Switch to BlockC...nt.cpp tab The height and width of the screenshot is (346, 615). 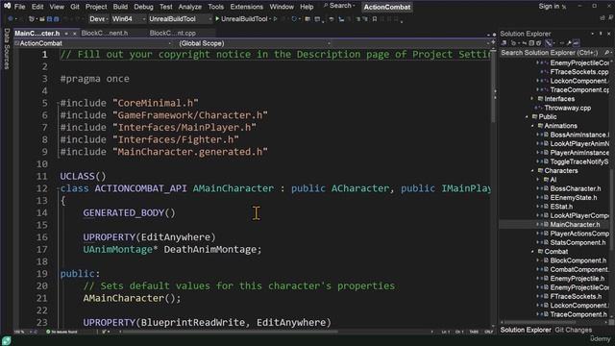tap(173, 34)
